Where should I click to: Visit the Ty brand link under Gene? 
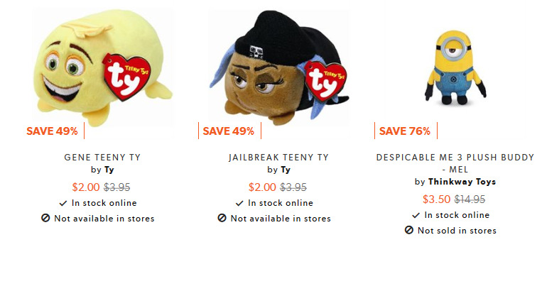tap(109, 170)
